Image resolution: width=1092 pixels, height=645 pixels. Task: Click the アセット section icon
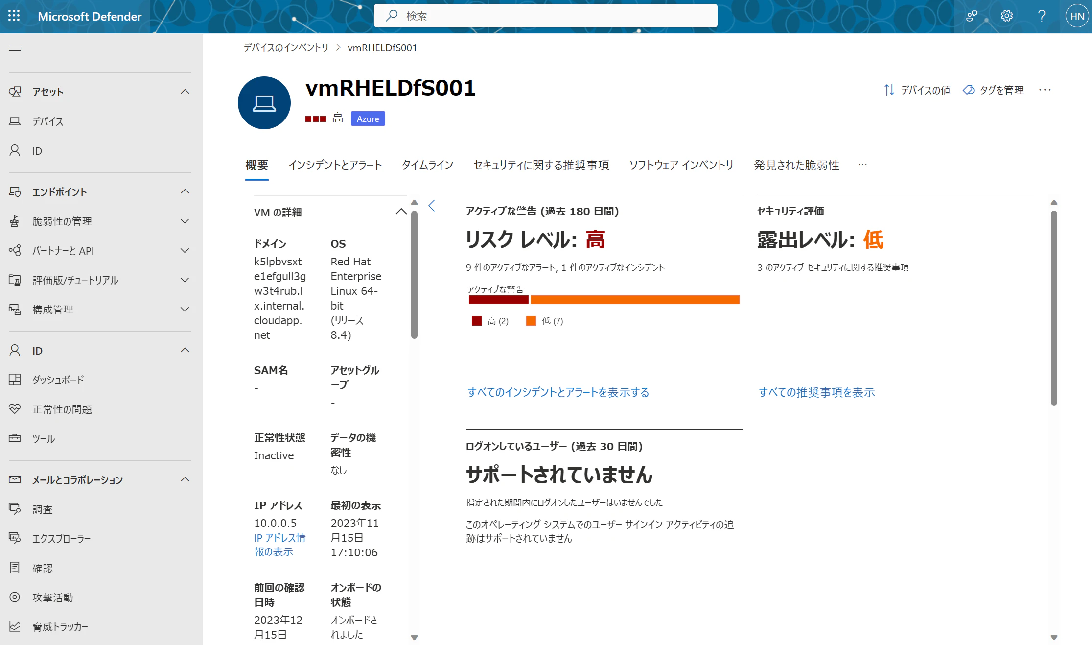(15, 92)
